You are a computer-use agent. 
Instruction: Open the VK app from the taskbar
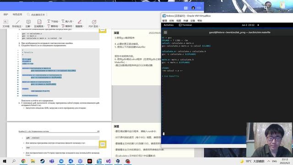point(61,161)
